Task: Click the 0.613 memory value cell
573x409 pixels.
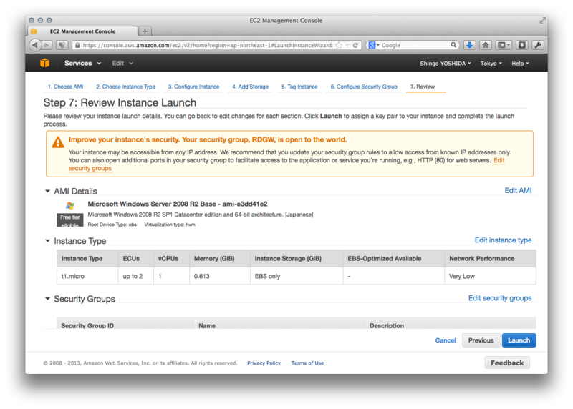Action: (220, 276)
